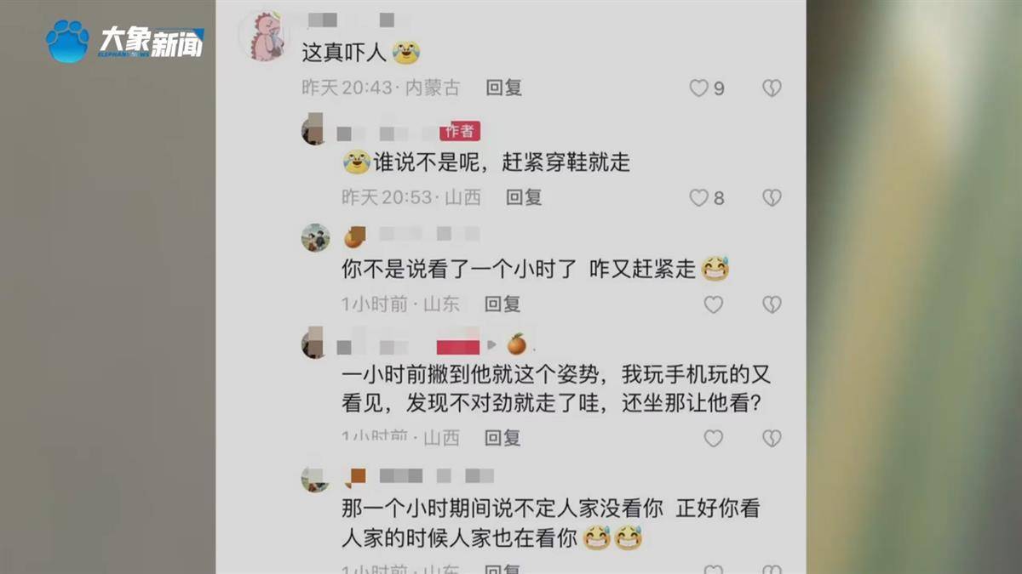Screen dimensions: 1022x574
Task: Click the orange emoji after reply arrow
Action: (517, 344)
